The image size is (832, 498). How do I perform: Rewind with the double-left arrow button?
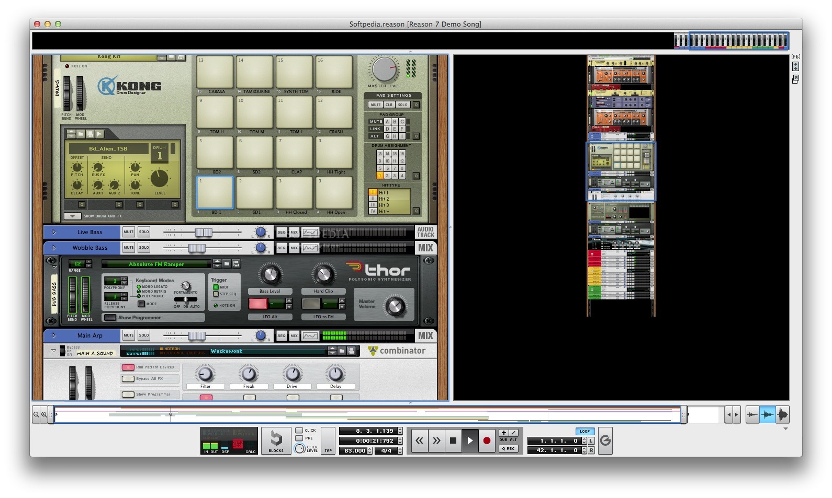[x=420, y=441]
